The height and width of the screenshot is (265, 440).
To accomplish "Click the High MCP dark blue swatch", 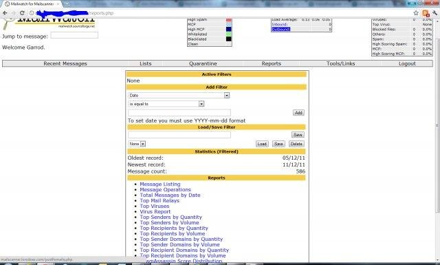I will [x=229, y=29].
